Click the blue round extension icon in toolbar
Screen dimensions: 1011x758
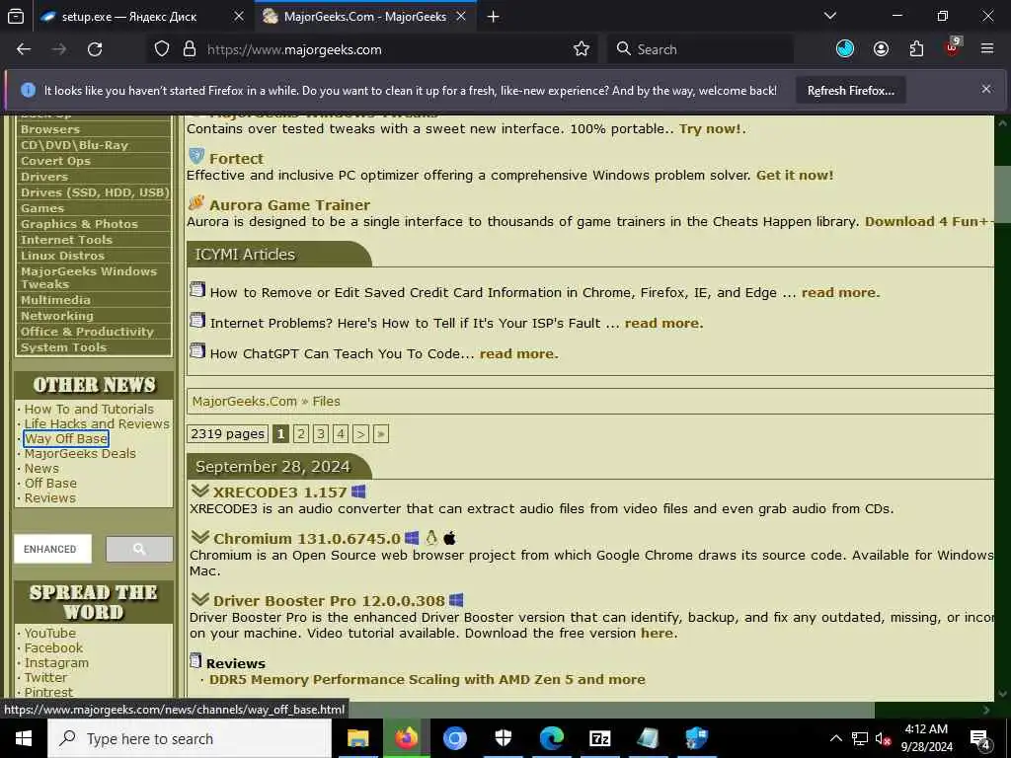click(845, 49)
